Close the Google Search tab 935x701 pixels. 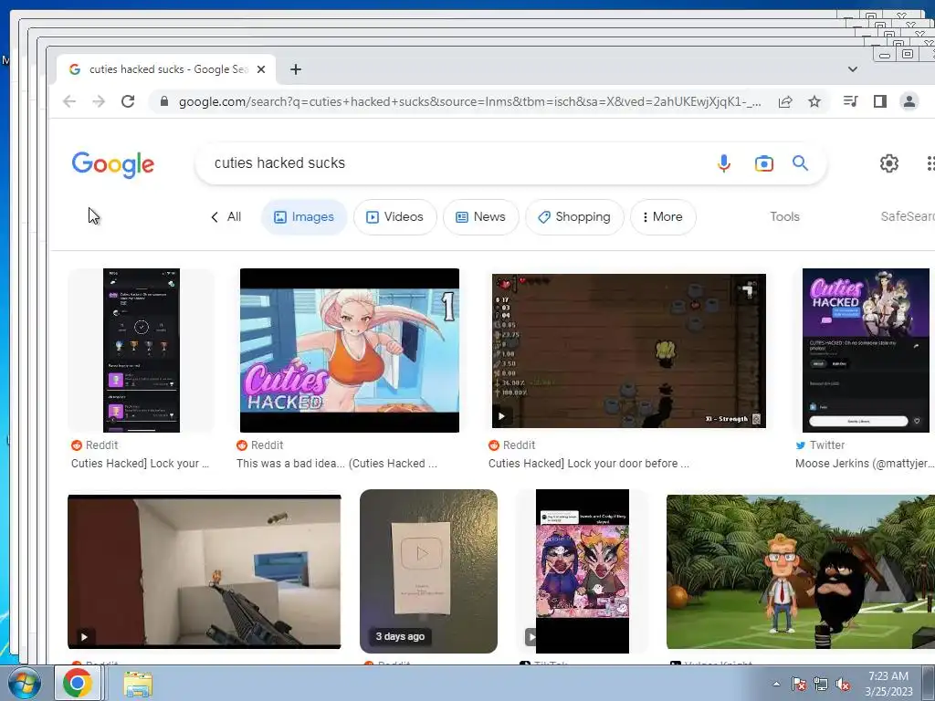tap(260, 69)
